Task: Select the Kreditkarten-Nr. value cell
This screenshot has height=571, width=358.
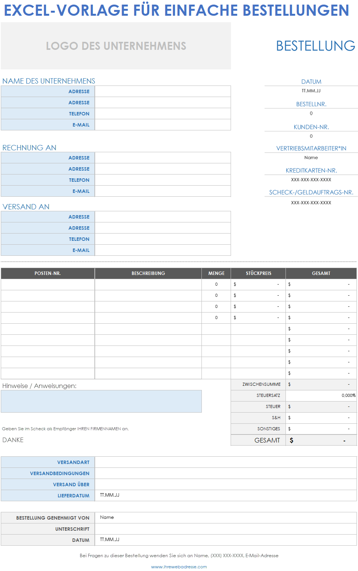Action: coord(311,180)
